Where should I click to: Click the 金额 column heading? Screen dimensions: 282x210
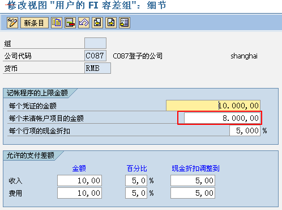click(x=79, y=168)
